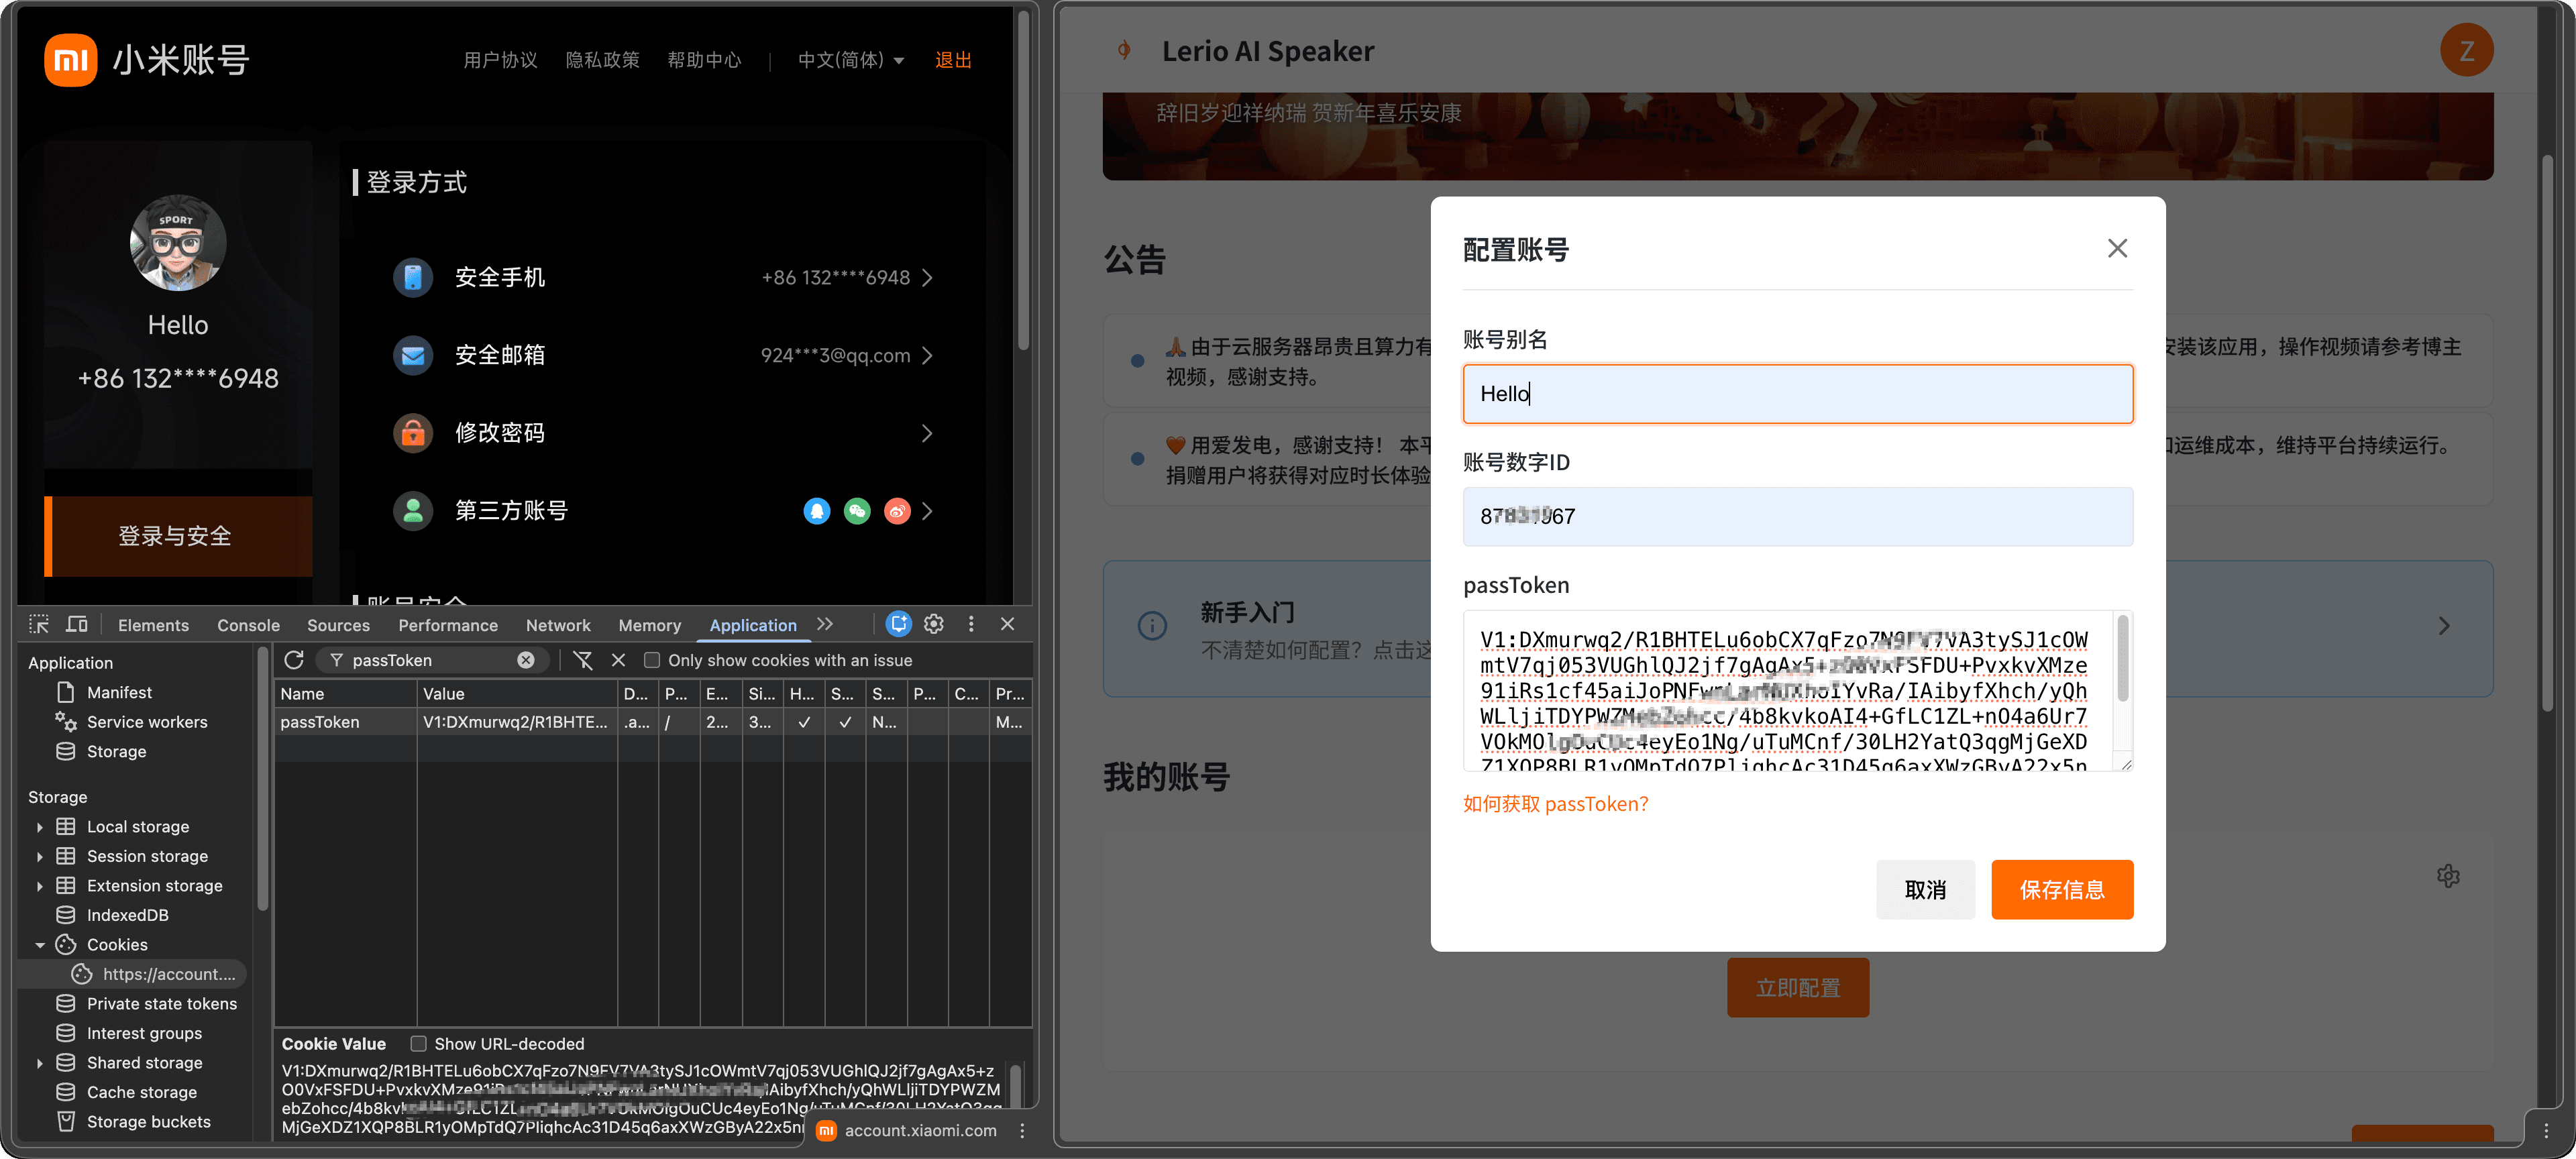
Task: Toggle the cookie filter funnel icon
Action: (x=583, y=660)
